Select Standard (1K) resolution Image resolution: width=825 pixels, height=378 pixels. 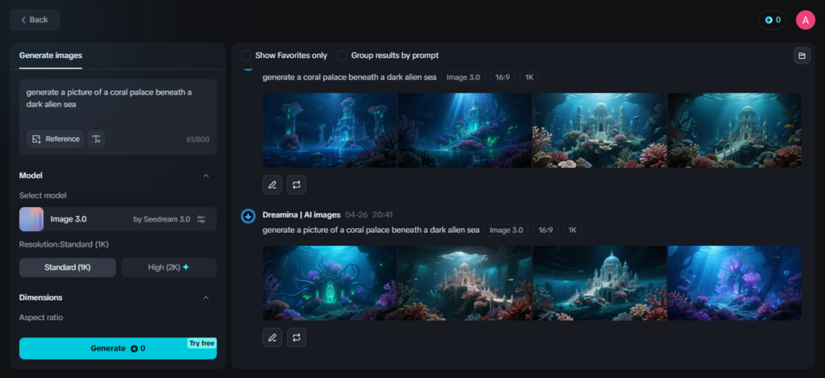click(68, 268)
